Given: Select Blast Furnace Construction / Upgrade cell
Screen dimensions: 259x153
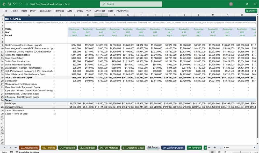Looking at the screenshot, I should coord(29,45).
